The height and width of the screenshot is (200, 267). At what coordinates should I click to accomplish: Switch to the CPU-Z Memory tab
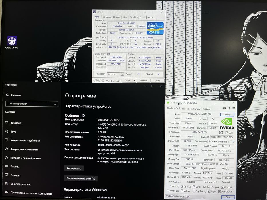117,17
